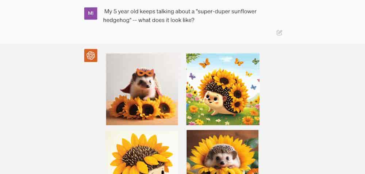The width and height of the screenshot is (365, 174).
Task: Click the purple butterfly in cartoon image
Action: [192, 76]
